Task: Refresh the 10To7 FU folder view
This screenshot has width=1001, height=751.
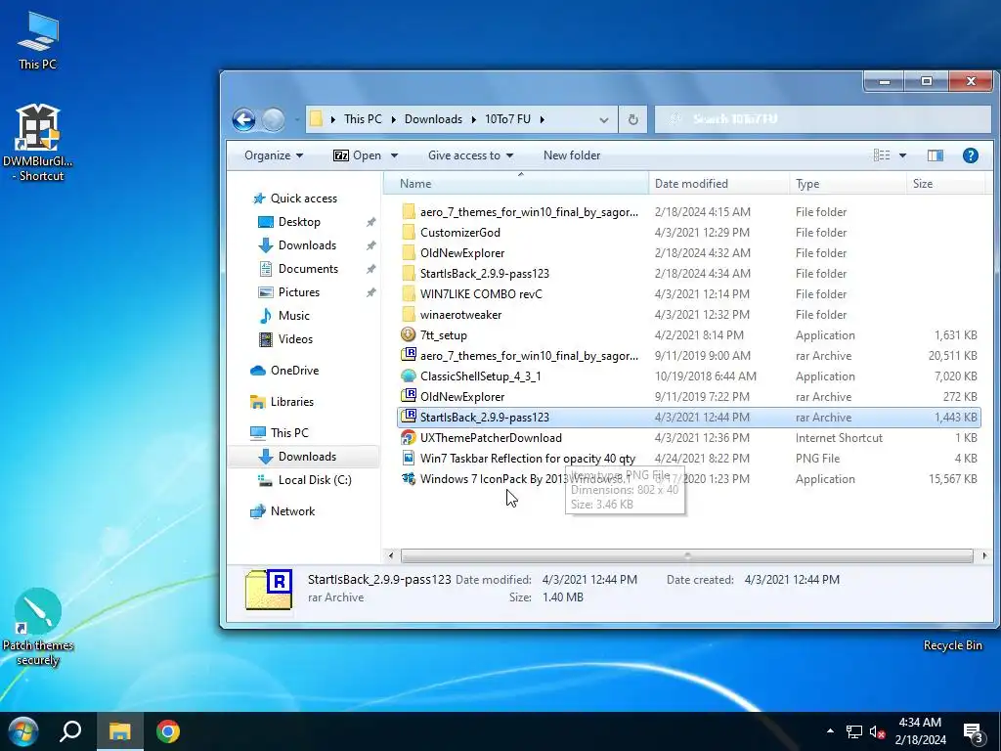Action: click(632, 119)
